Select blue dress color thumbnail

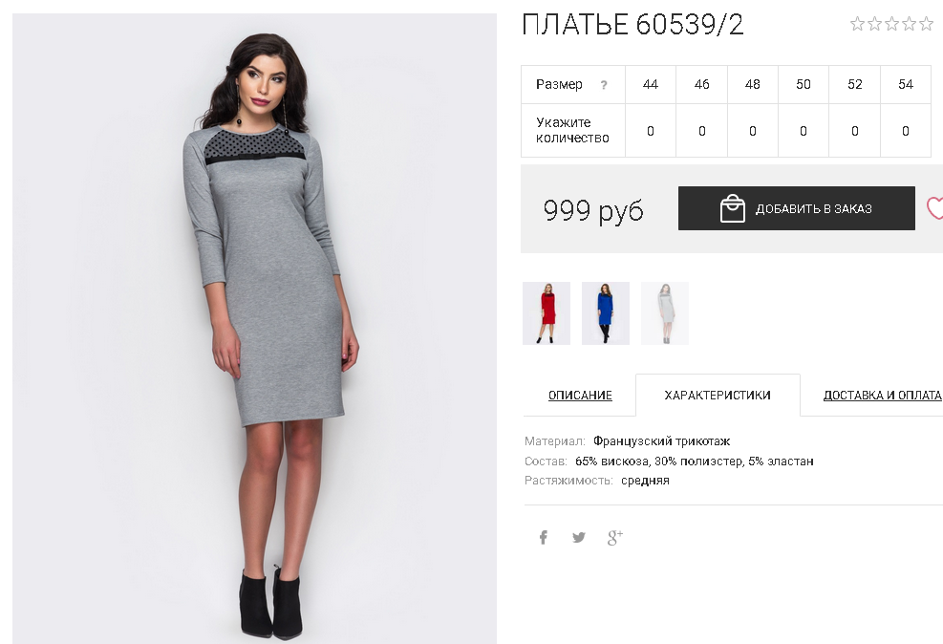[x=606, y=313]
